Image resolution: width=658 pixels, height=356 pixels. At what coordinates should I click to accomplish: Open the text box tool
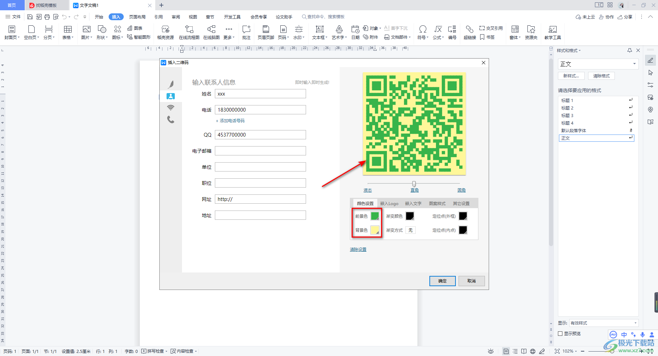pyautogui.click(x=320, y=33)
